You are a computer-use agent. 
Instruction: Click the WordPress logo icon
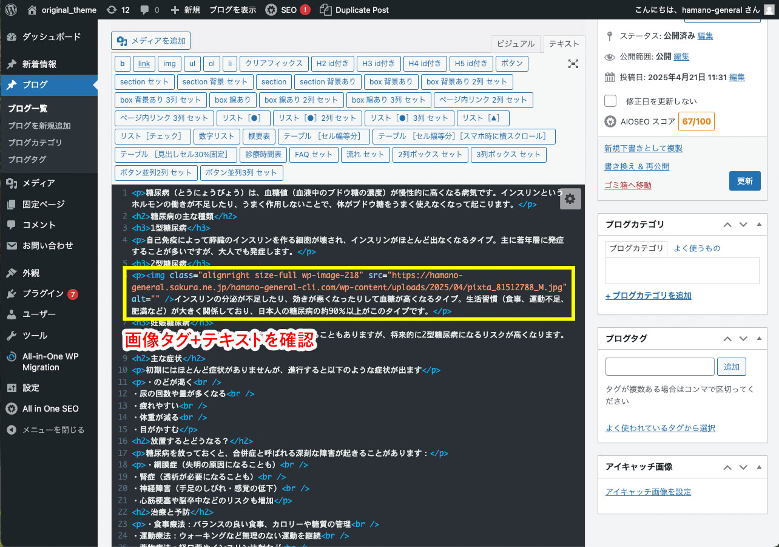(x=12, y=10)
